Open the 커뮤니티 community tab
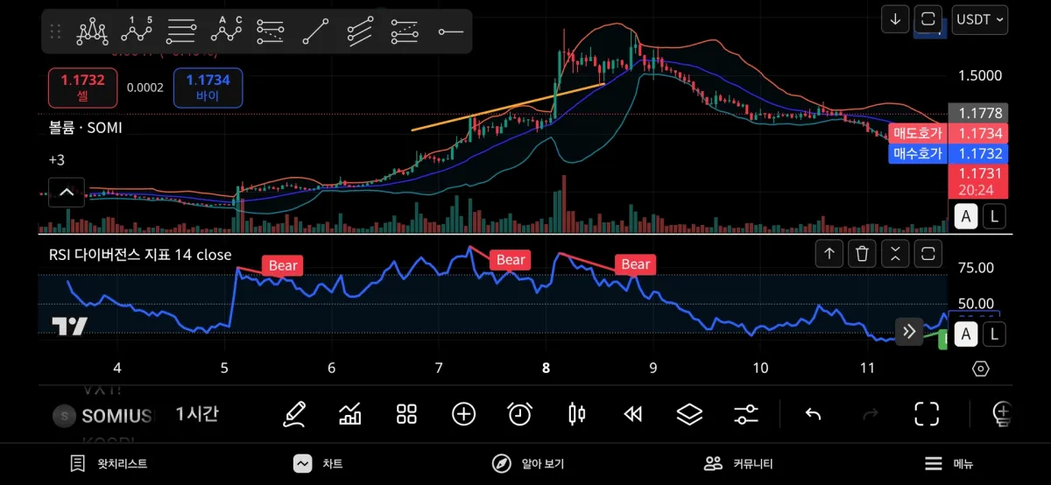The height and width of the screenshot is (485, 1051). coord(739,464)
